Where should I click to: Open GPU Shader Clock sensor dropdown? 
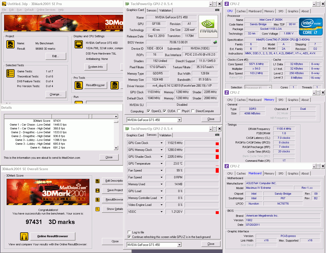[161, 157]
